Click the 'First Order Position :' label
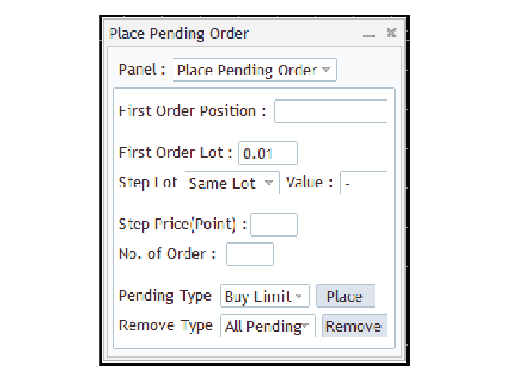 point(192,111)
